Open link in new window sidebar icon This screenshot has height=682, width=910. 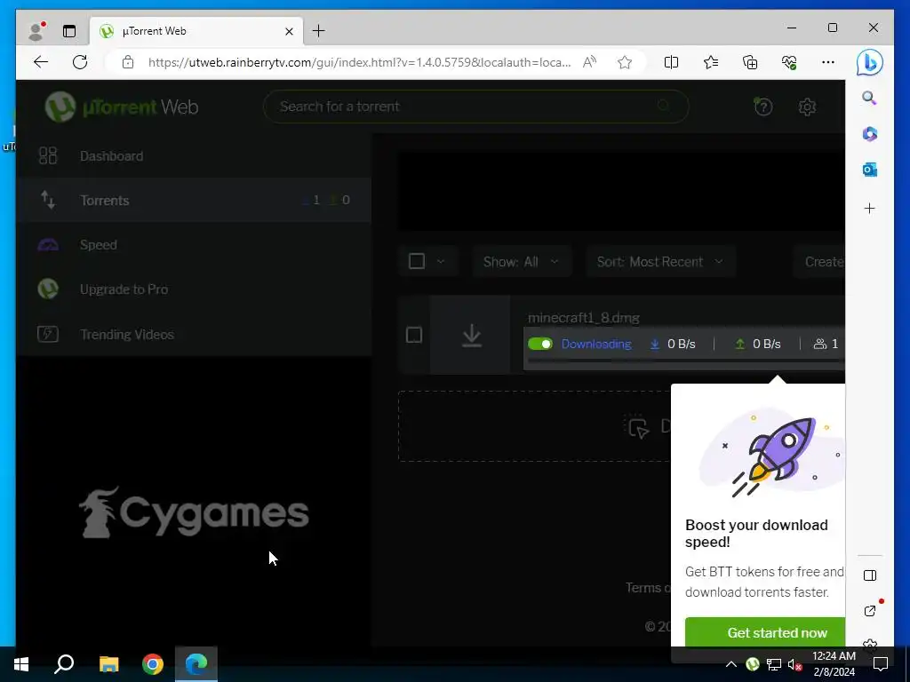point(870,609)
